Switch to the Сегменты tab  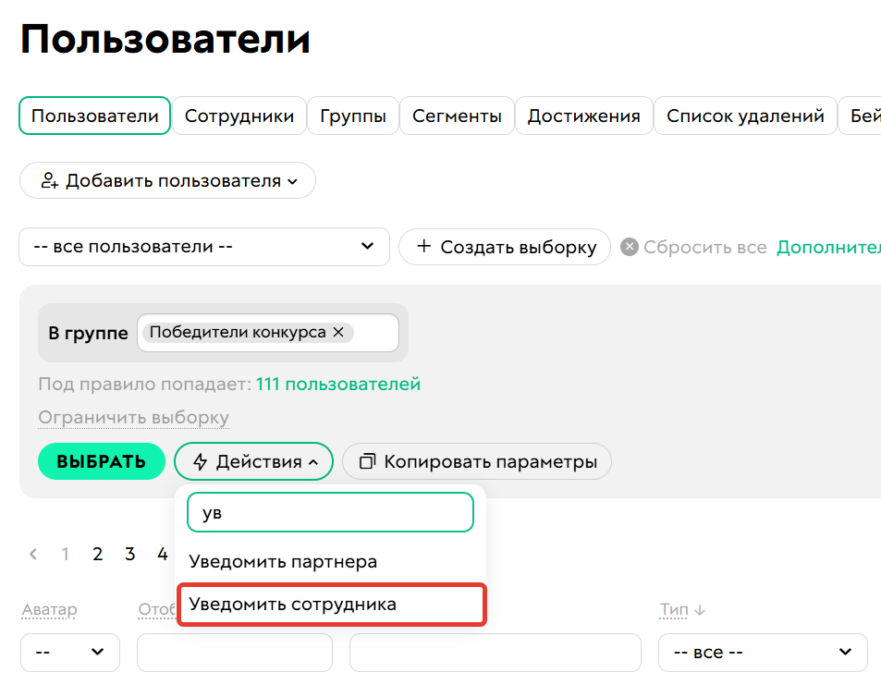(457, 116)
